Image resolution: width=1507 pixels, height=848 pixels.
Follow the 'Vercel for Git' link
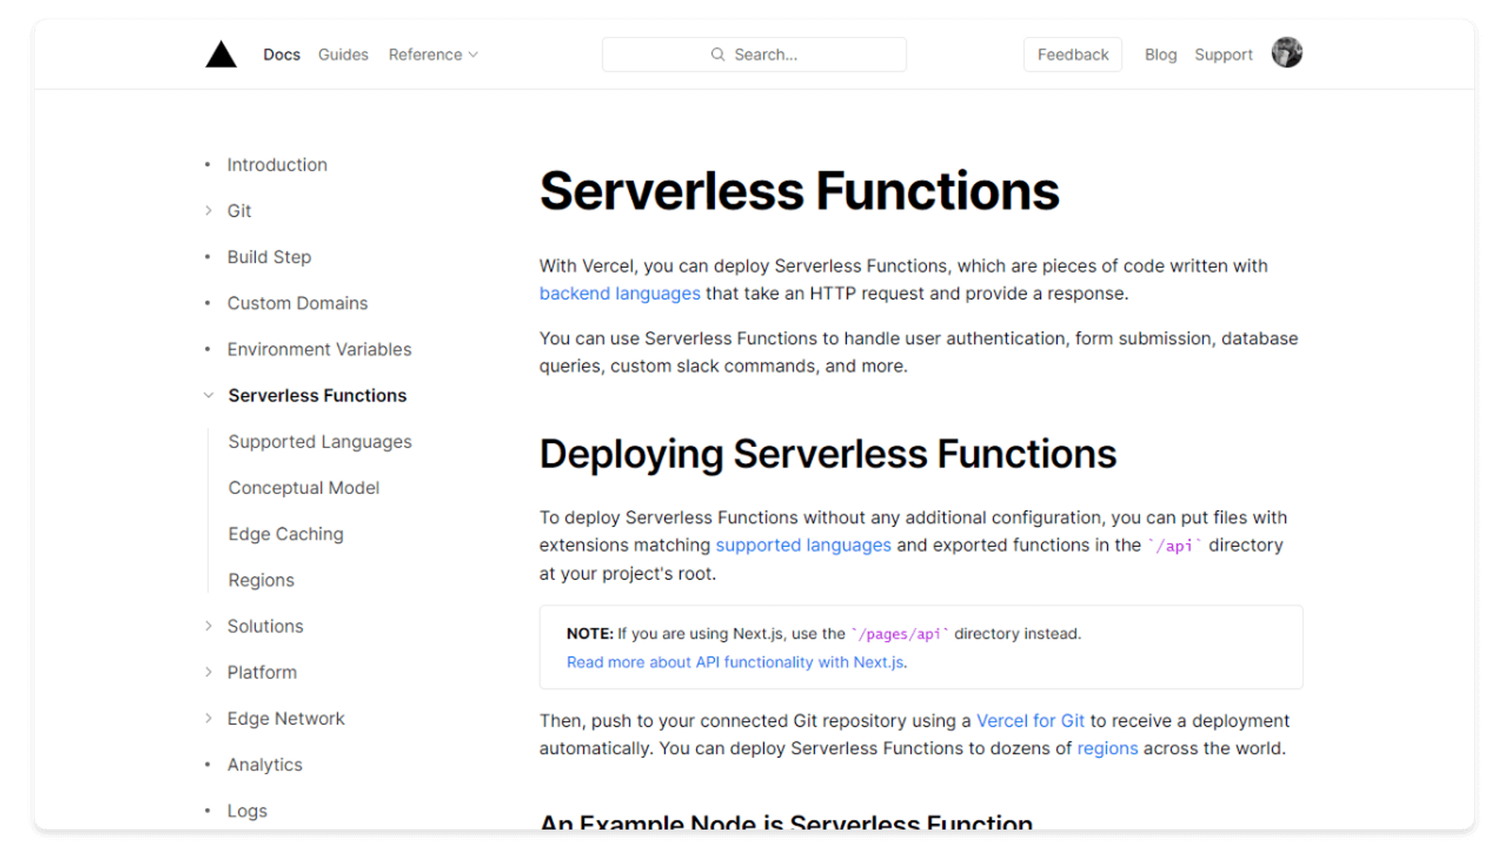point(1030,721)
